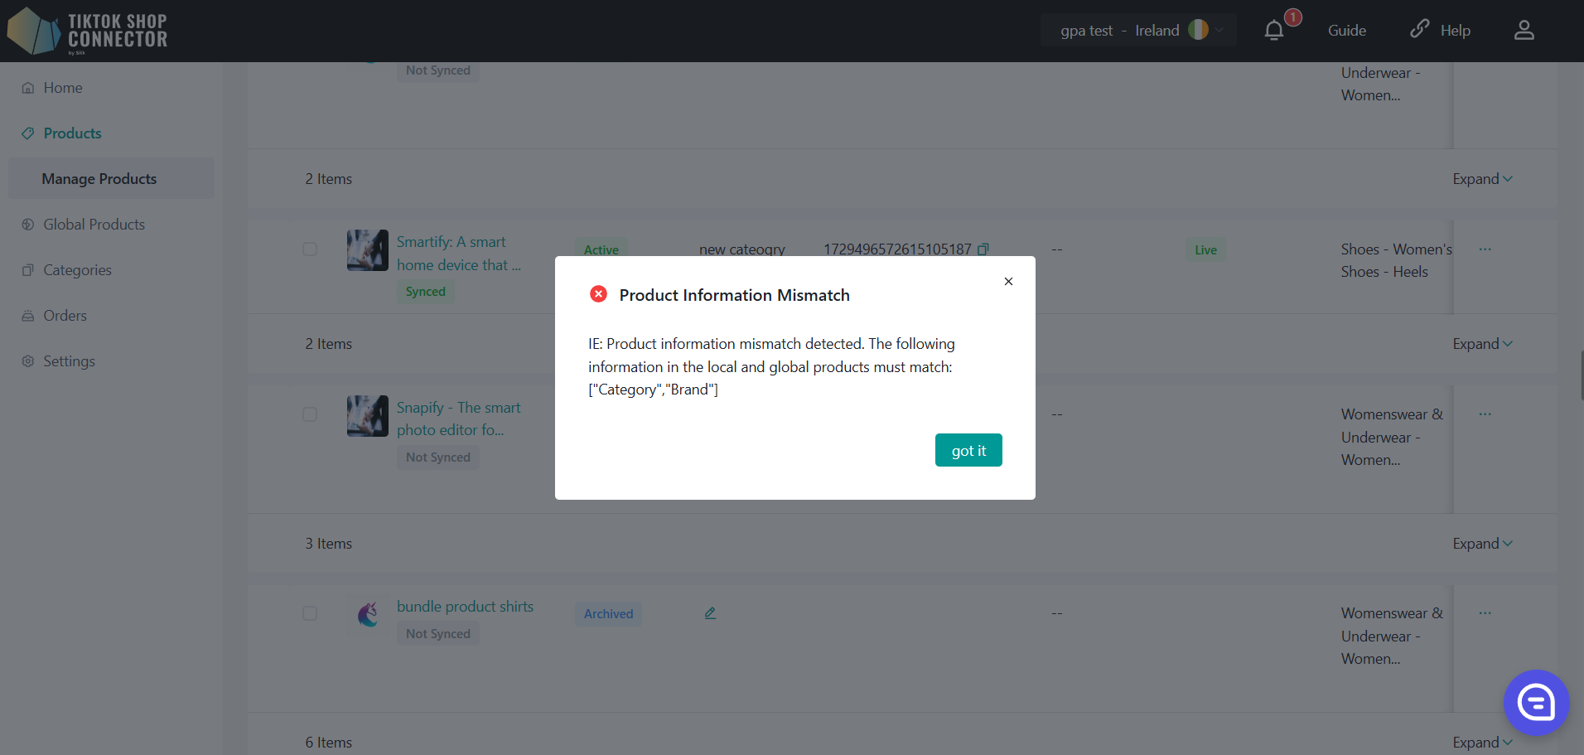
Task: Expand the 3 Items variant group
Action: click(x=1481, y=544)
